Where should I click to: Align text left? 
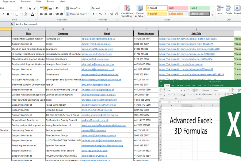click(x=41, y=14)
